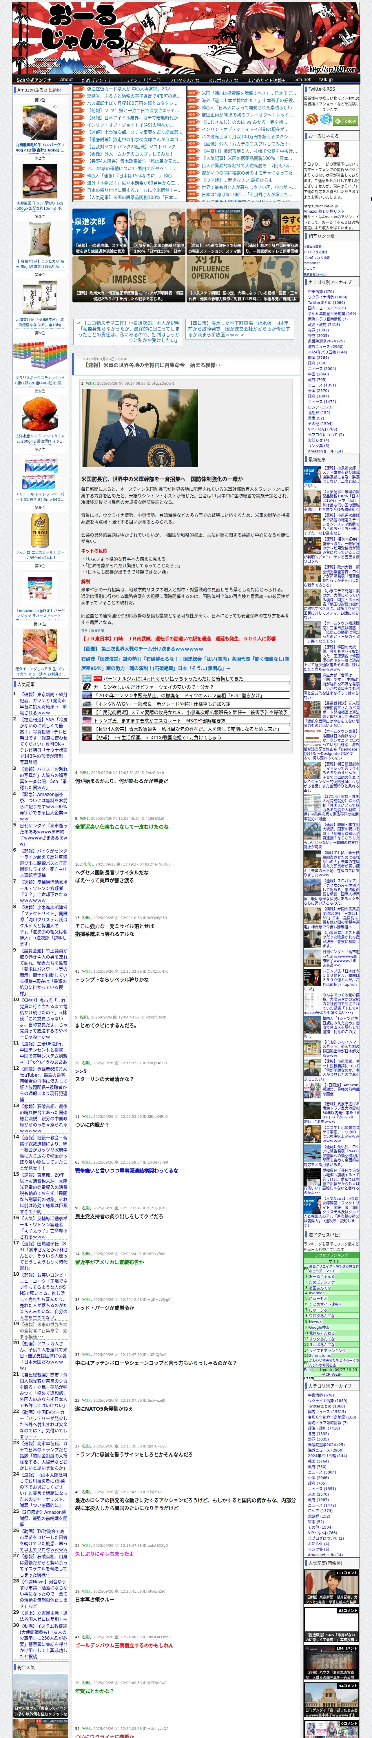Open 海外ニュース (2960) in lower archive list
372x1738 pixels.
pos(325,1450)
